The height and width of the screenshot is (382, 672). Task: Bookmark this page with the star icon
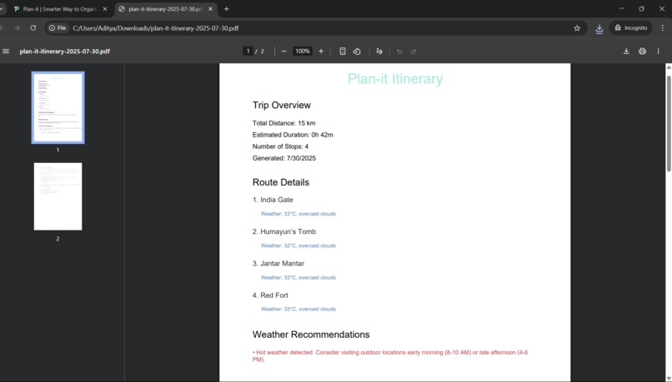[577, 28]
